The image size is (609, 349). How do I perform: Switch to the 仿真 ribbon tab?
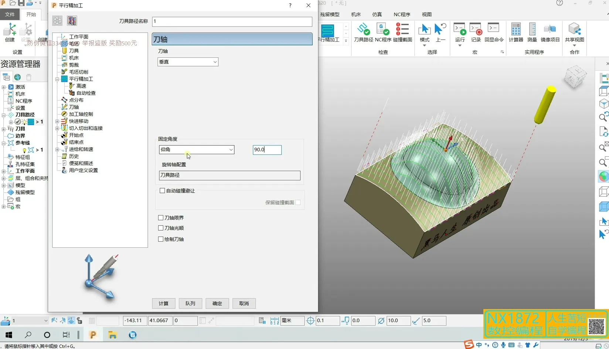377,14
